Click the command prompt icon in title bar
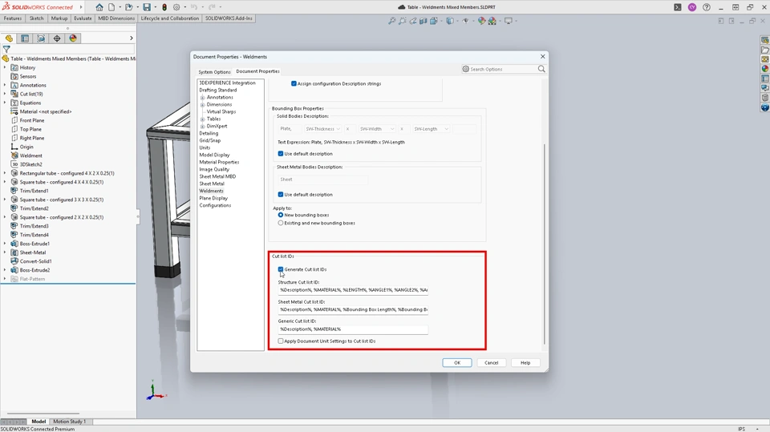Screen dimensions: 770x432 tap(678, 7)
